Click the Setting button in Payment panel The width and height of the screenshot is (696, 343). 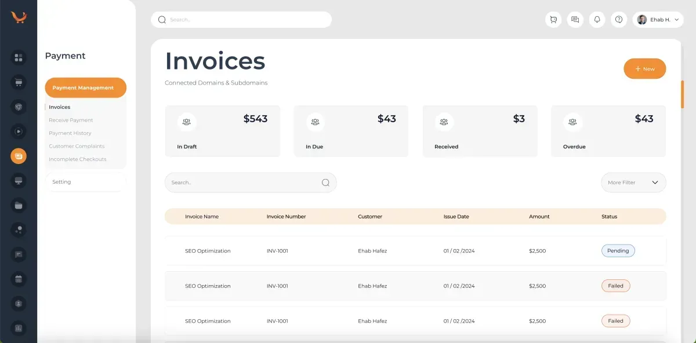[85, 182]
